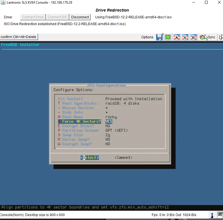Click the disabled Connect ISO button
The image size is (223, 220).
click(57, 17)
